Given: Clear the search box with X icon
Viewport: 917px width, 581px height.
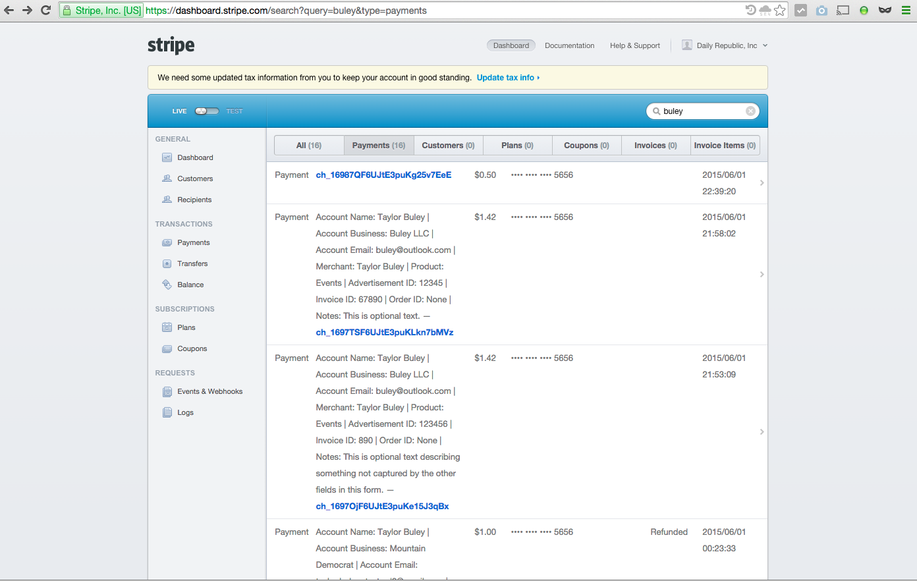Looking at the screenshot, I should tap(750, 111).
